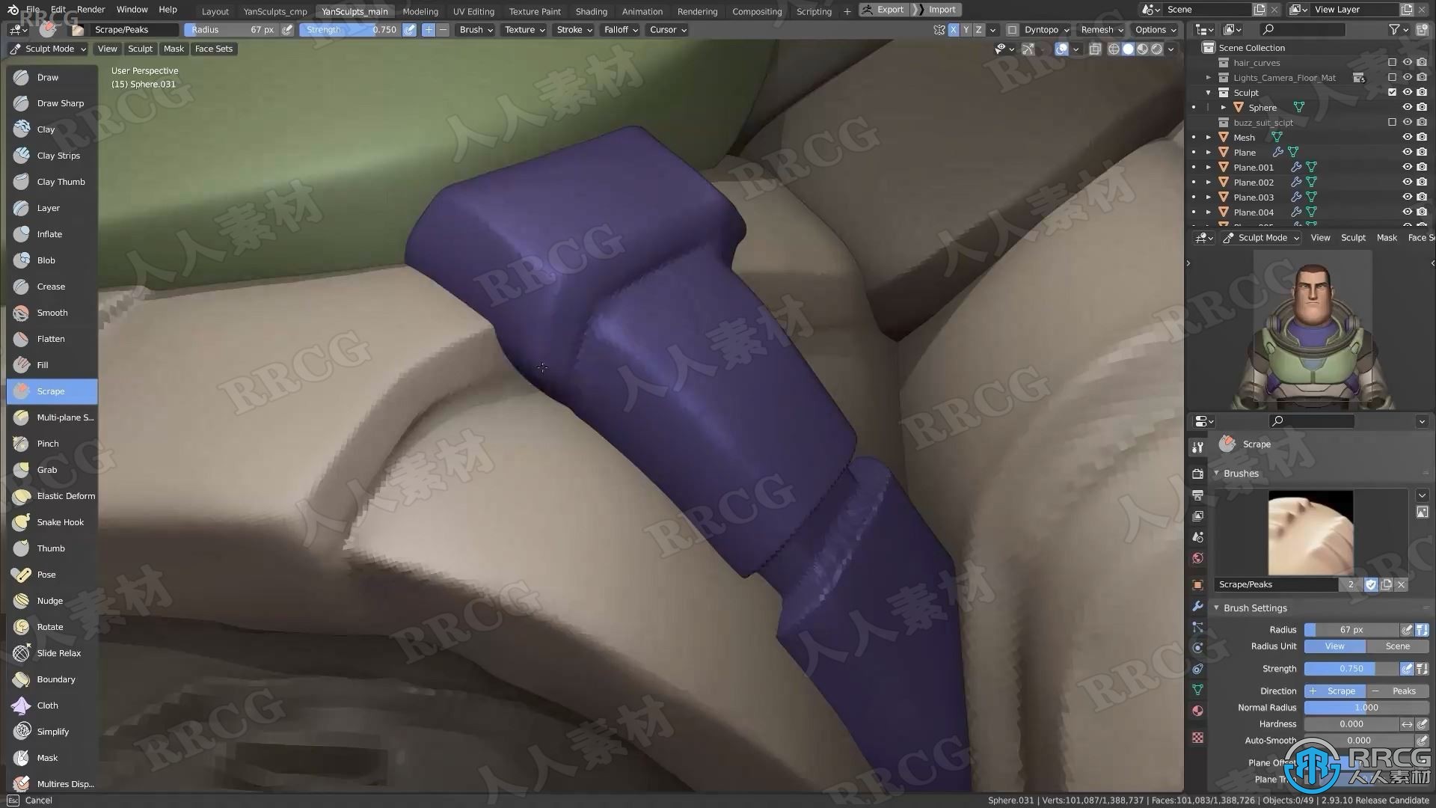Open the Options dropdown
The image size is (1436, 808).
point(1156,30)
